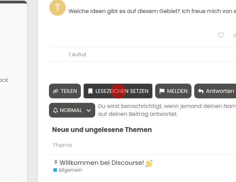Click the chain-link icon in TEILEN button
This screenshot has height=182, width=236.
pos(55,91)
